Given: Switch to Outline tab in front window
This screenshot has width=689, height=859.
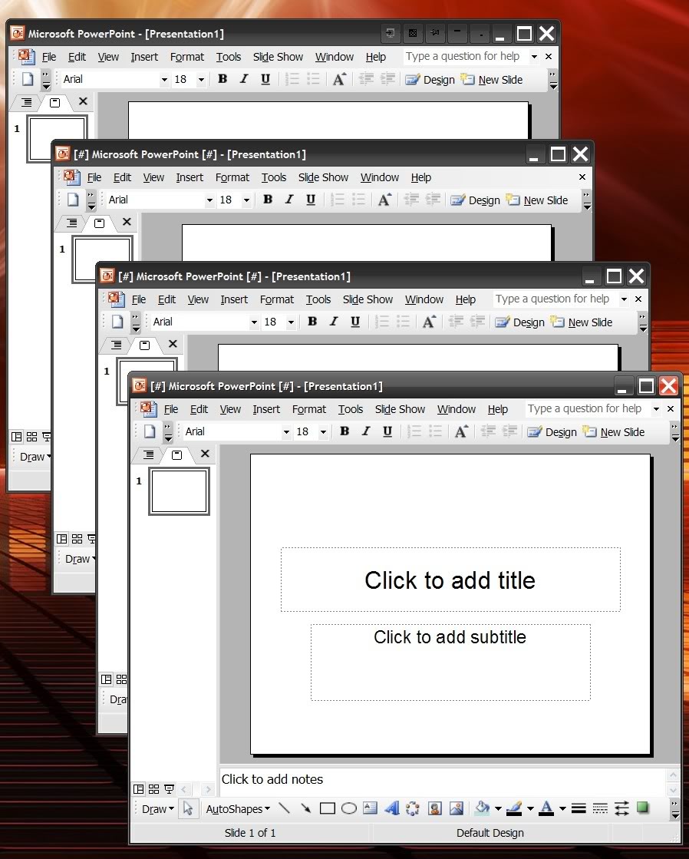Looking at the screenshot, I should (x=148, y=454).
